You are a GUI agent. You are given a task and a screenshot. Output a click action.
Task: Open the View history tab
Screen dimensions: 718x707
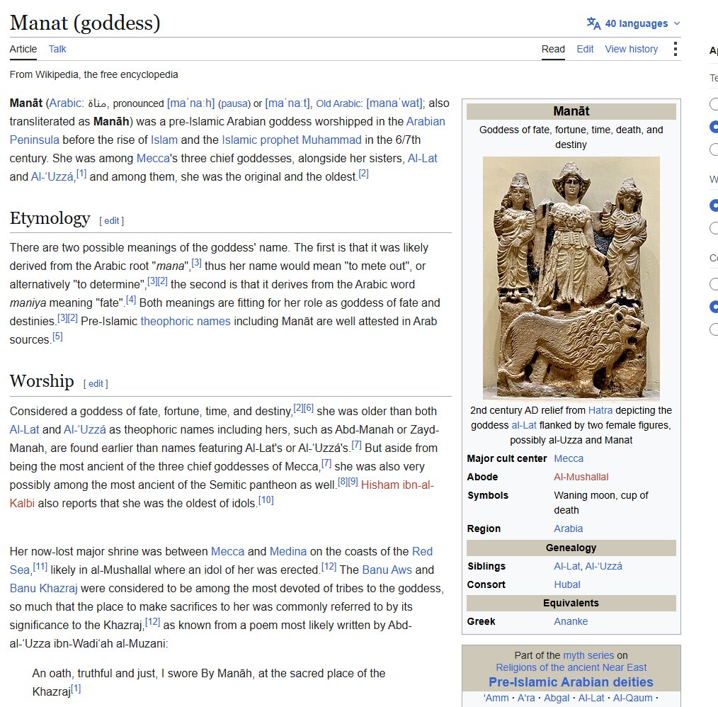click(631, 49)
